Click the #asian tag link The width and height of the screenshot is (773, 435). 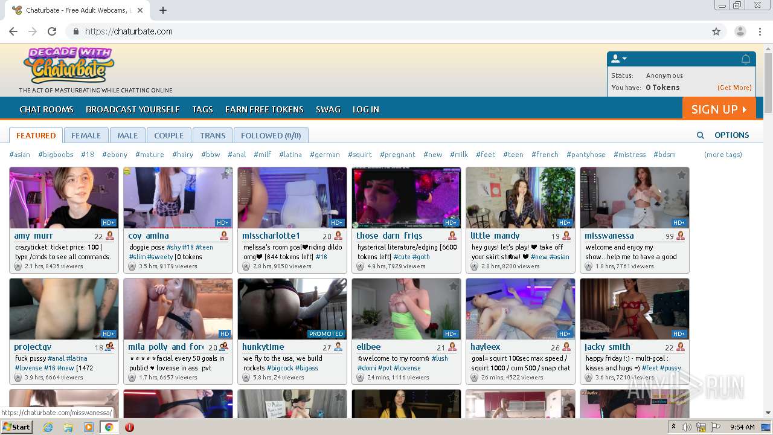pos(19,155)
